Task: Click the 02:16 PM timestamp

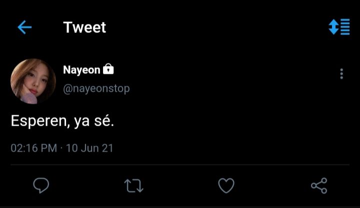Action: tap(34, 148)
